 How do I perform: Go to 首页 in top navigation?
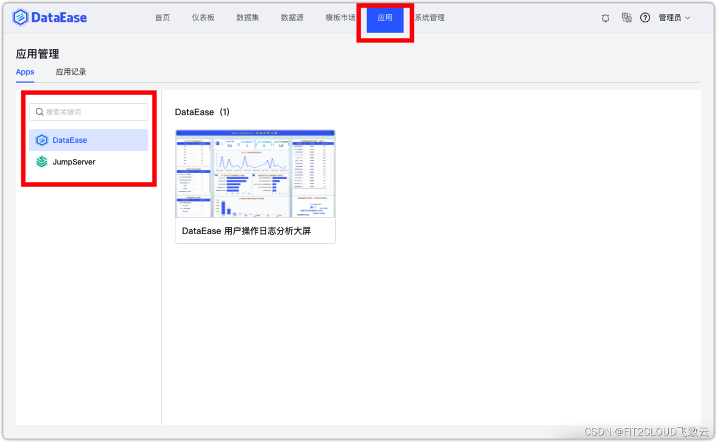point(162,18)
